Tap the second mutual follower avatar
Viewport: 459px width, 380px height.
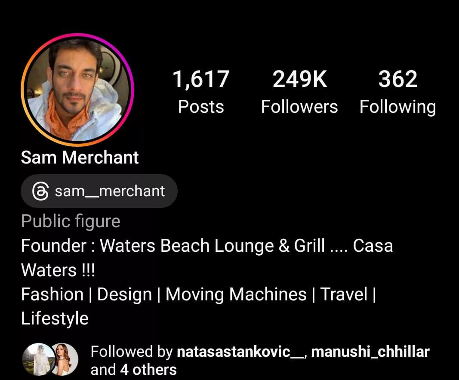pos(65,359)
